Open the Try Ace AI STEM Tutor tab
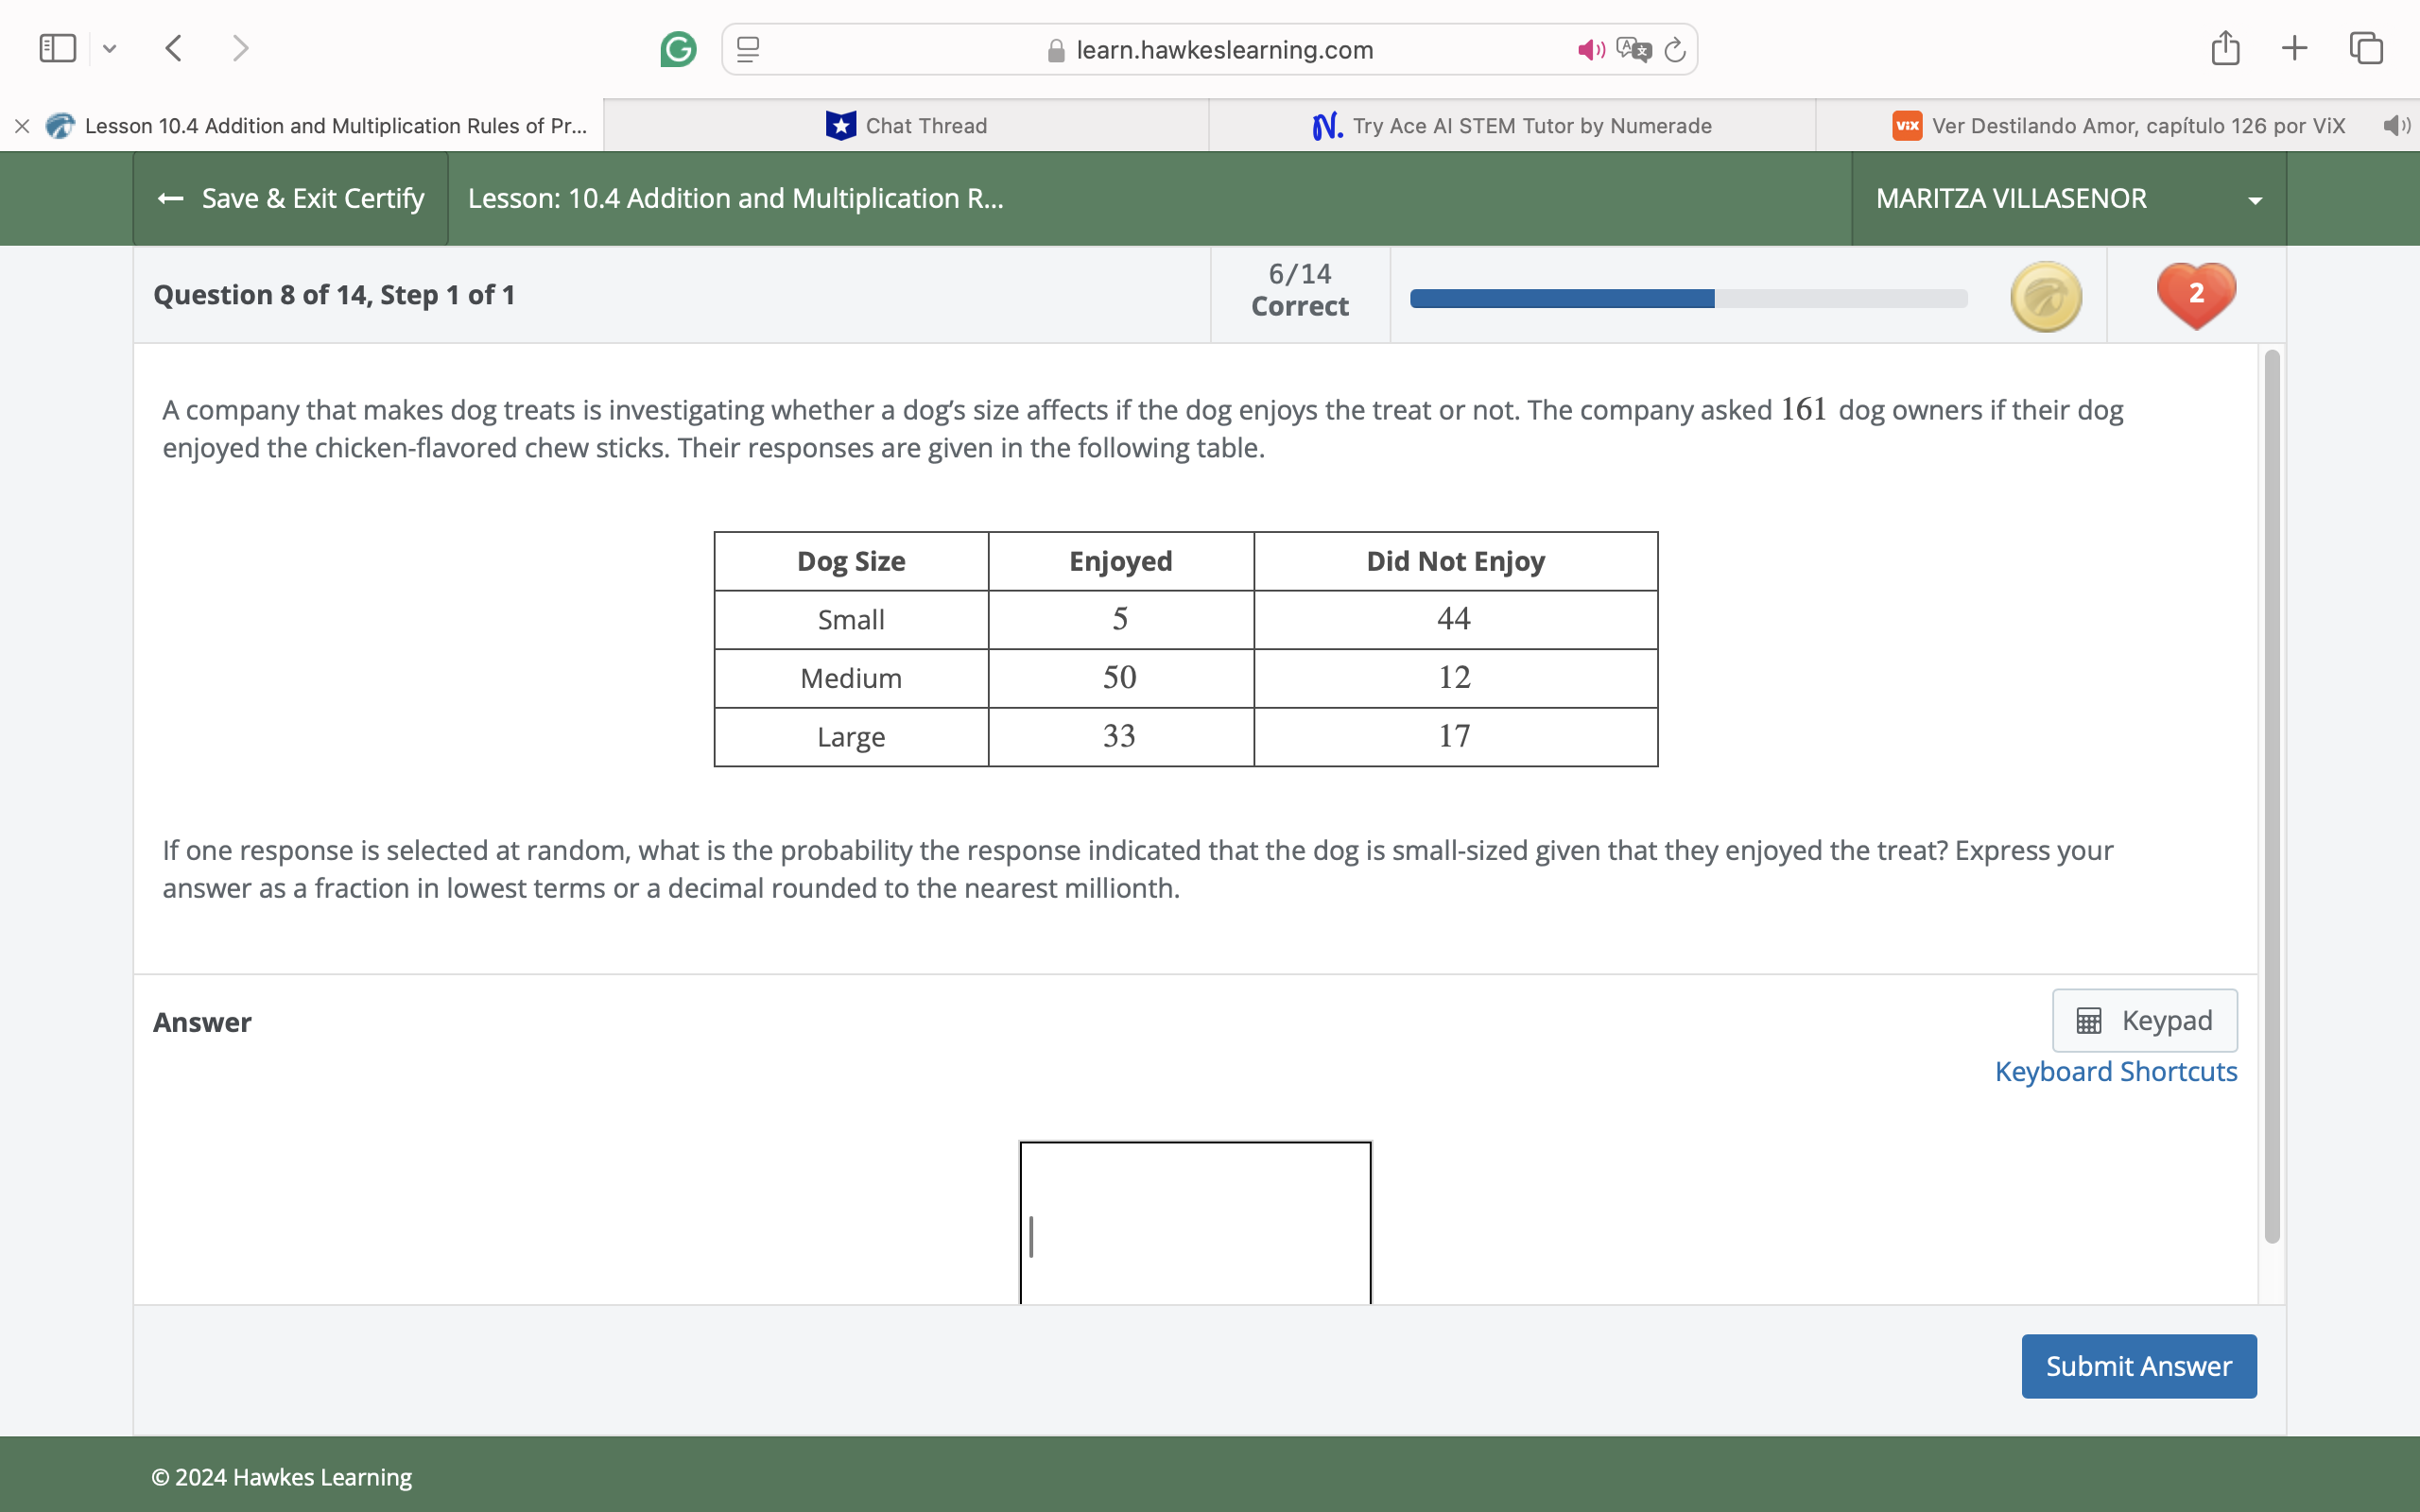Image resolution: width=2420 pixels, height=1512 pixels. coord(1511,125)
